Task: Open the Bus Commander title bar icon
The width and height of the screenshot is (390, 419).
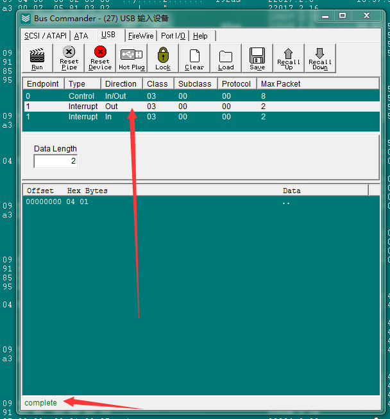Action: coord(26,19)
